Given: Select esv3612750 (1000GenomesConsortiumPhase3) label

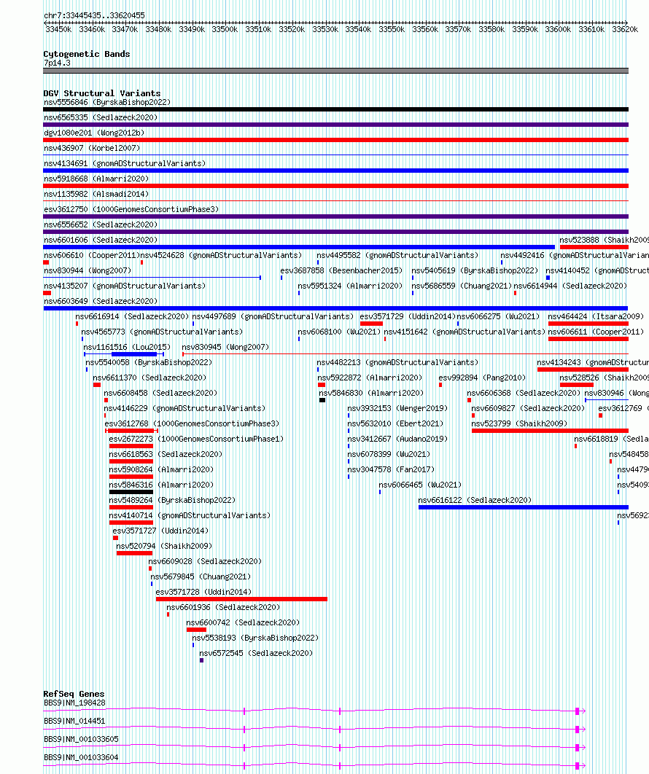Looking at the screenshot, I should point(131,209).
